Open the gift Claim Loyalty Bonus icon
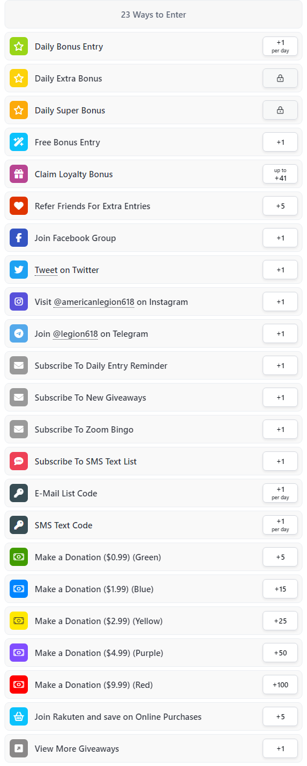 click(19, 174)
